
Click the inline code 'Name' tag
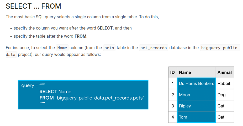tap(62, 48)
